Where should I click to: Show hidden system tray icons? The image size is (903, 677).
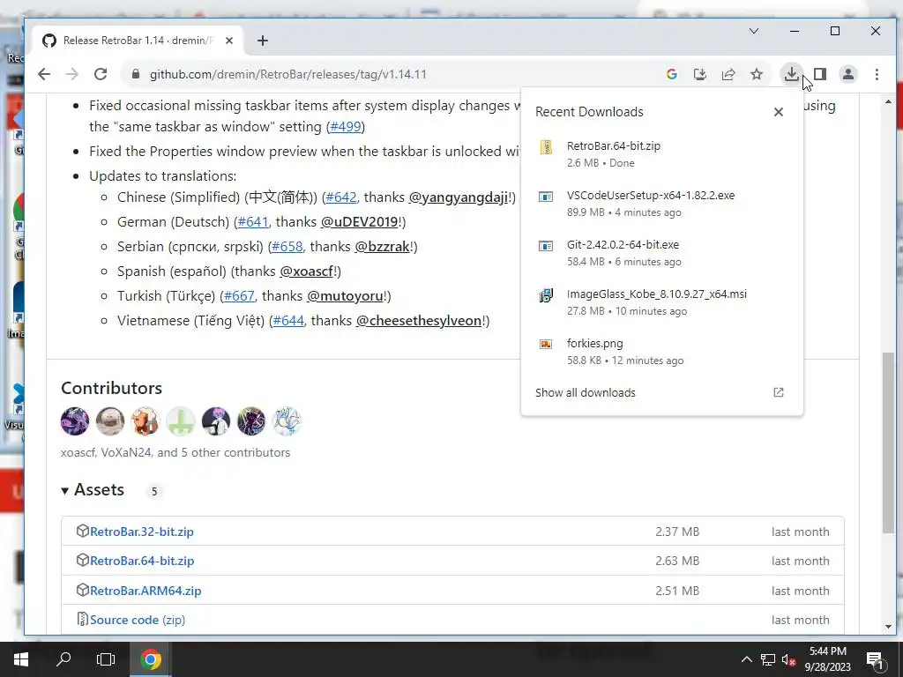pos(746,659)
